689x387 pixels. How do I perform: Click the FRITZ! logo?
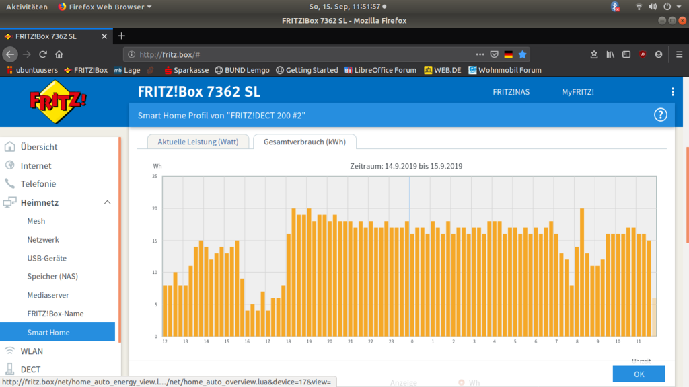[x=58, y=102]
